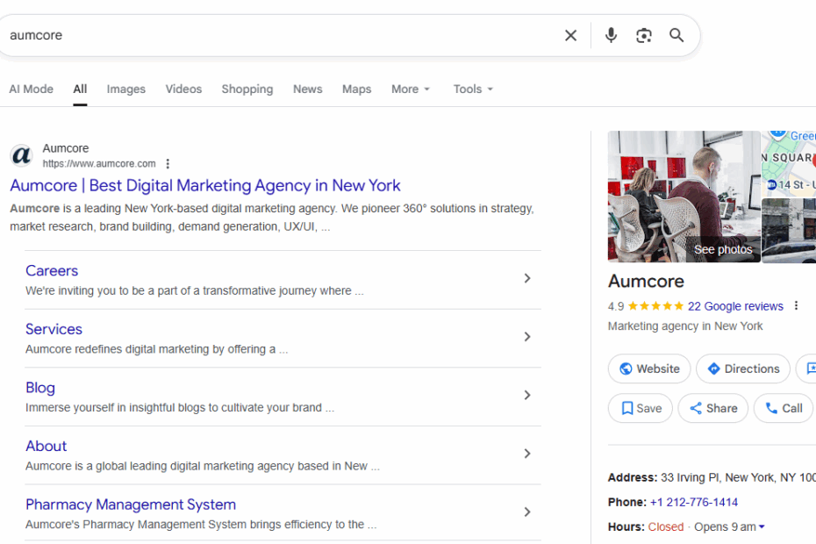Switch to the Shopping tab
816x544 pixels.
[247, 89]
